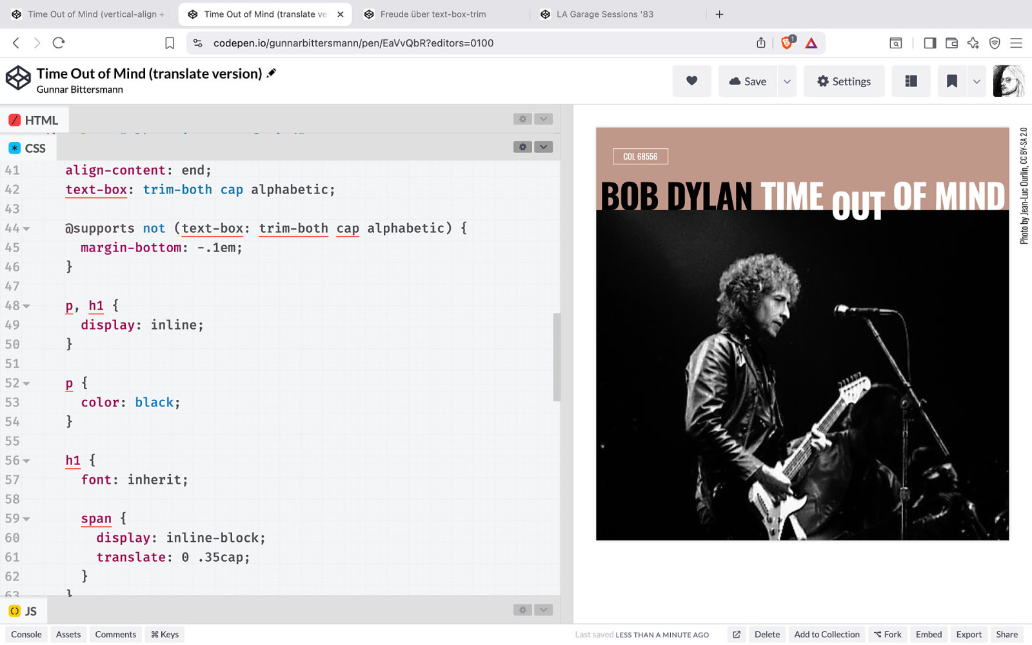Click the address bar URL field
Screen dimensions: 1032x645
pyautogui.click(x=474, y=43)
